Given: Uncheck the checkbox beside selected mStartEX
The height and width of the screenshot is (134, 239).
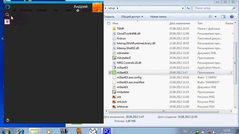Looking at the screenshot, I should coord(110,73).
